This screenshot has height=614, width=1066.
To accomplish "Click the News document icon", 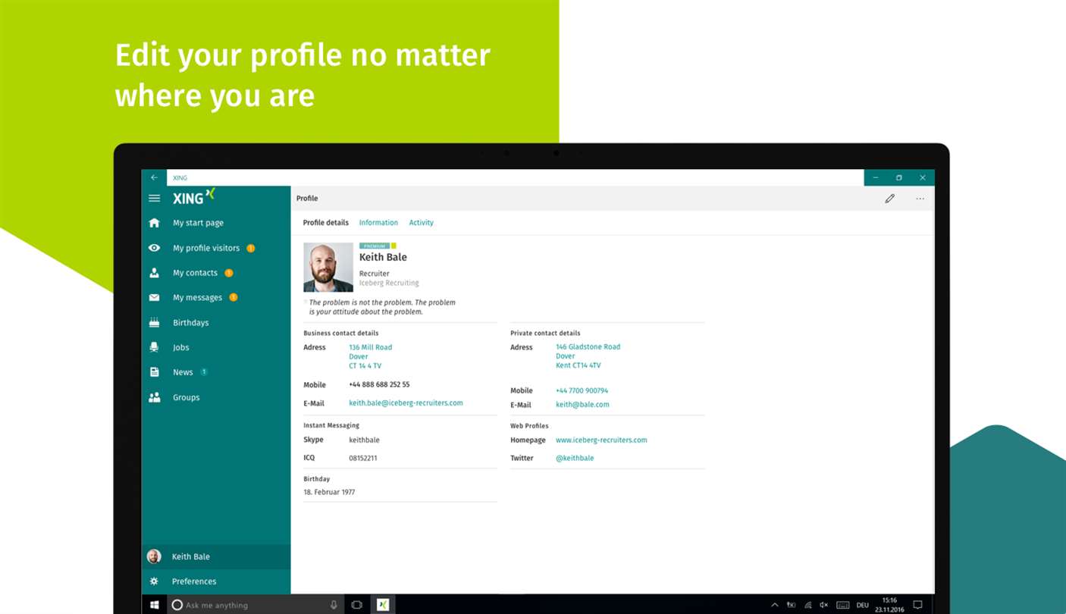I will pos(155,372).
